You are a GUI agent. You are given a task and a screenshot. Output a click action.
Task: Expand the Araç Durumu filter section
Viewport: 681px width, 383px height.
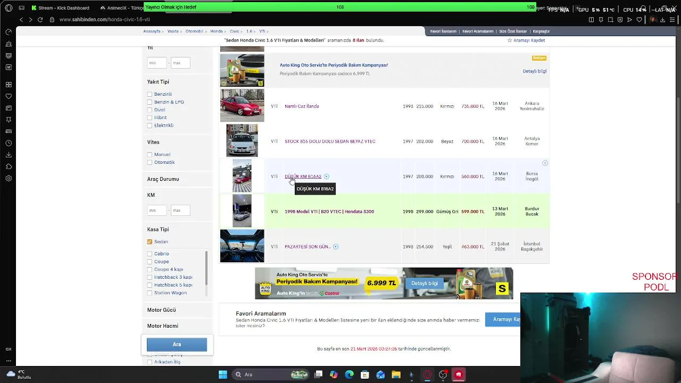[x=163, y=179]
